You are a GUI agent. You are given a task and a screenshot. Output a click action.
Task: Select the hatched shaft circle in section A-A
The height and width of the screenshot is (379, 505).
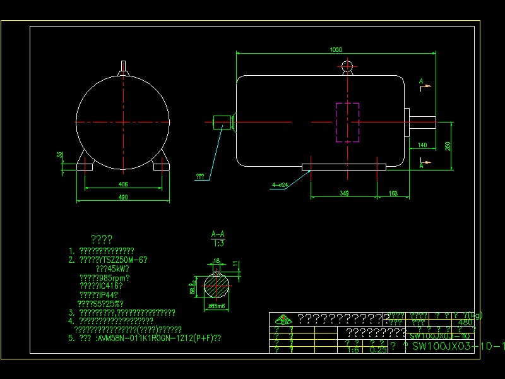pos(216,287)
